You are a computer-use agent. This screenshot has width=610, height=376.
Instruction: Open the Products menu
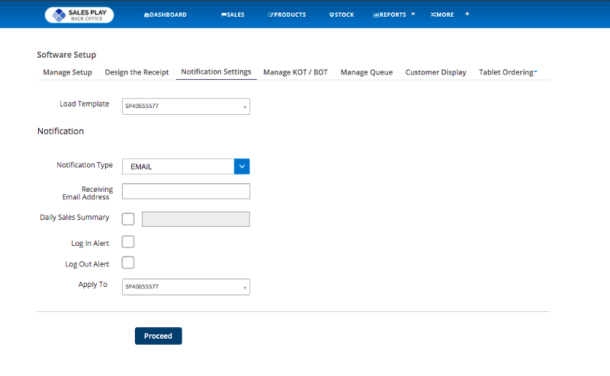click(287, 14)
